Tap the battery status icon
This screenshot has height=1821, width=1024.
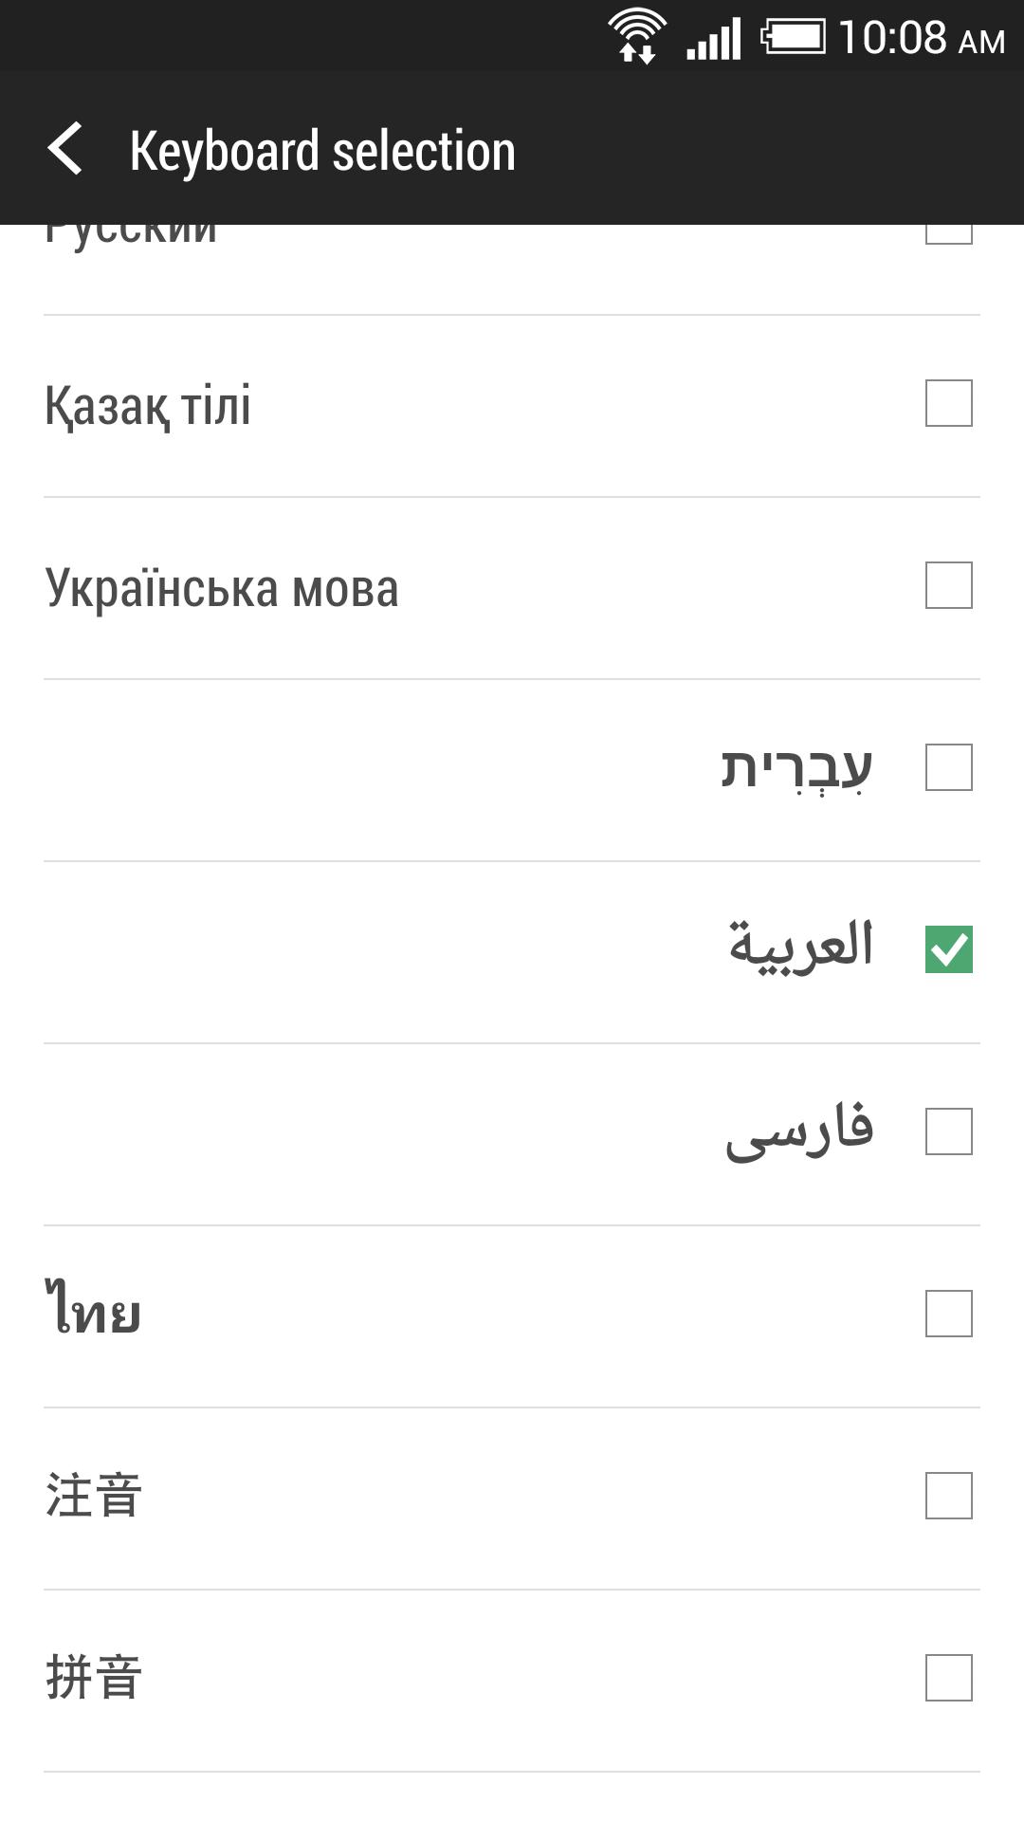click(x=793, y=38)
